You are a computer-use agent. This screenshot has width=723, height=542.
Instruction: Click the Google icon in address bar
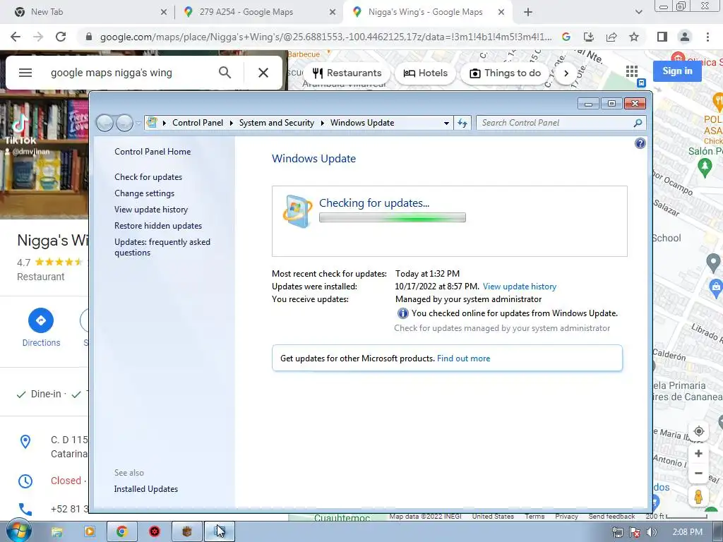(566, 37)
